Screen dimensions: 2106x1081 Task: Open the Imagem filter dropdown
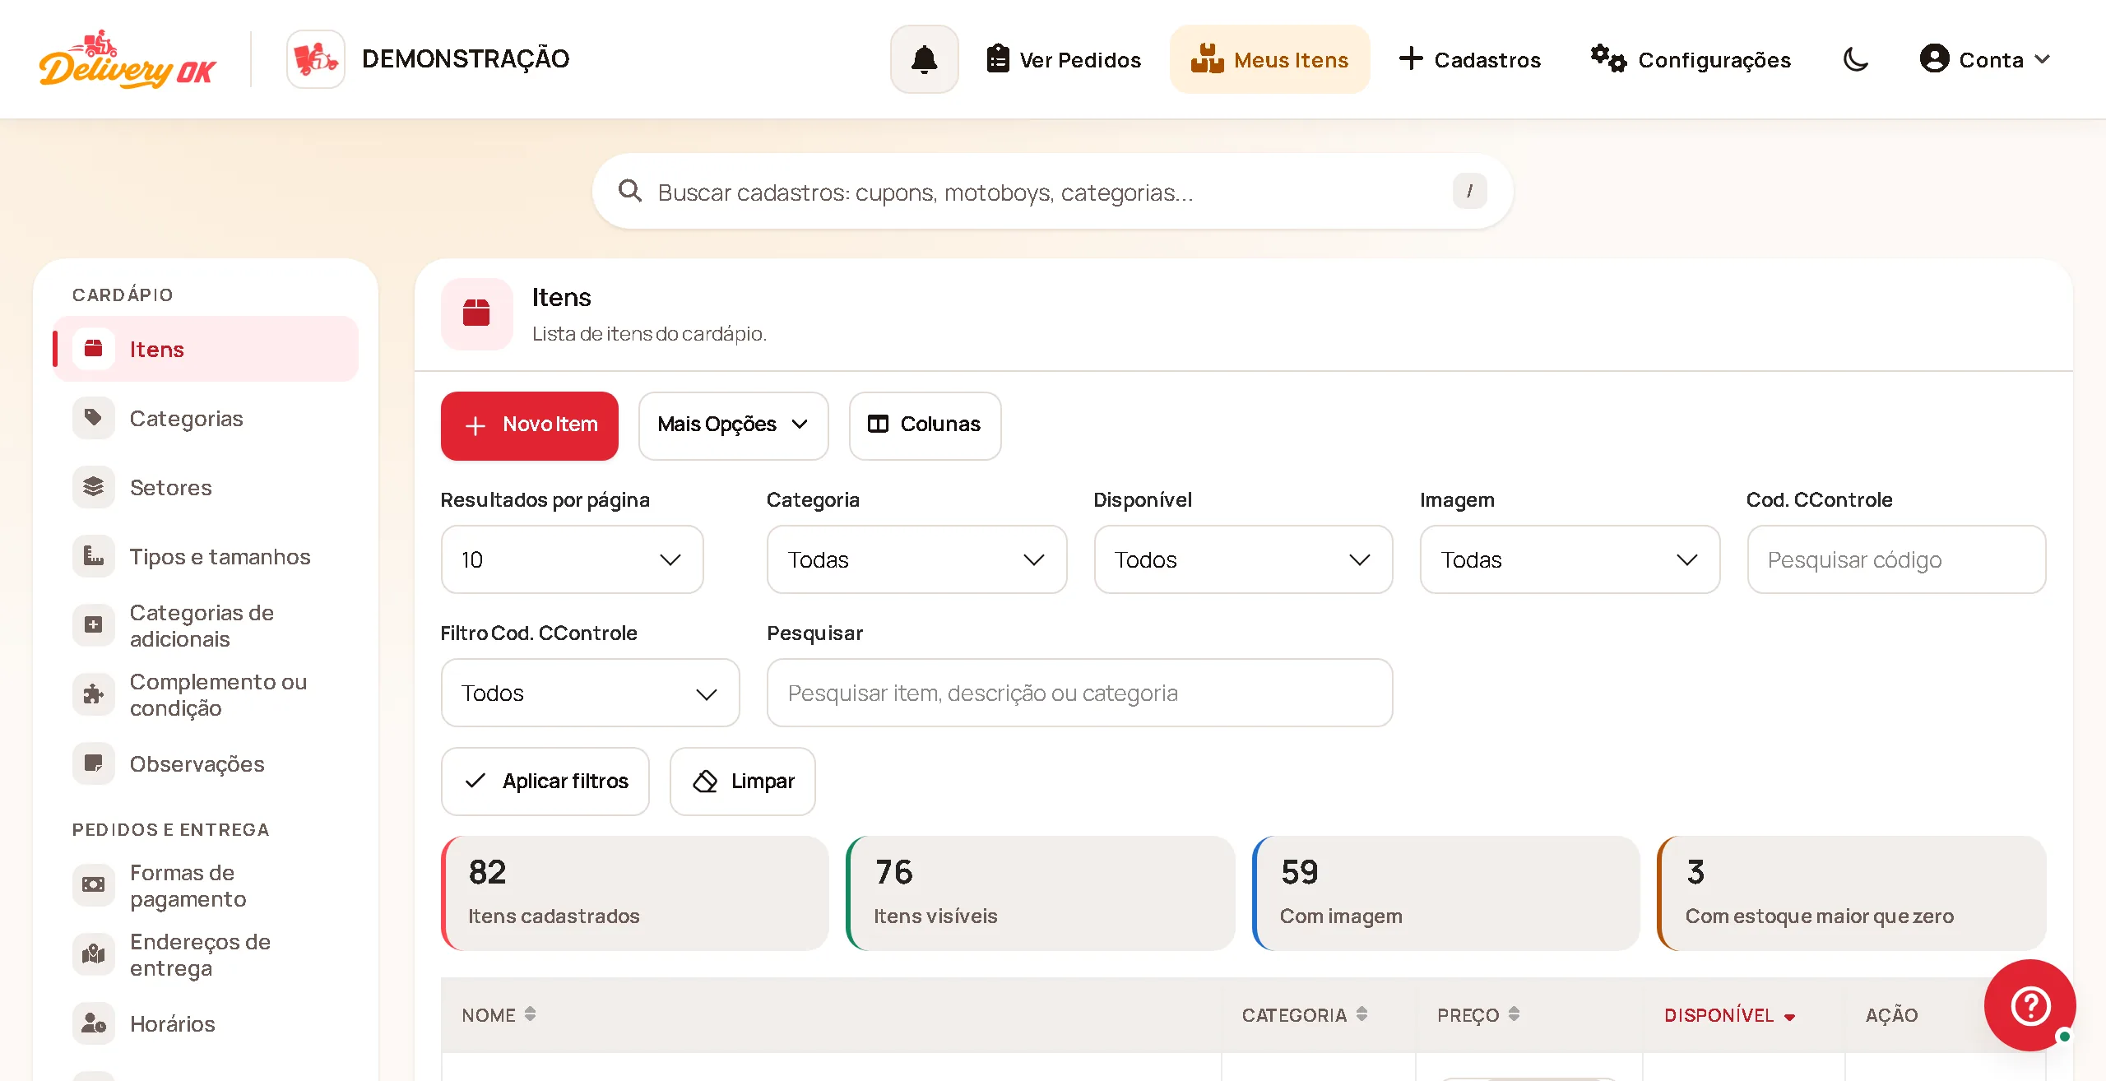1570,559
